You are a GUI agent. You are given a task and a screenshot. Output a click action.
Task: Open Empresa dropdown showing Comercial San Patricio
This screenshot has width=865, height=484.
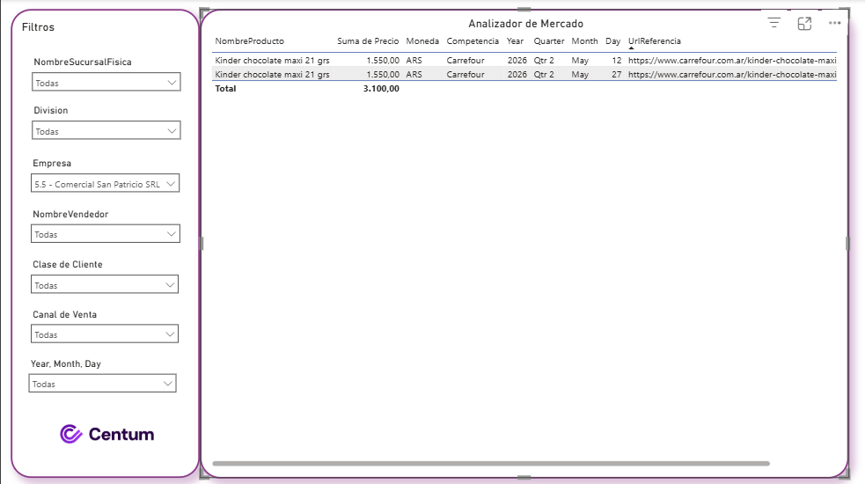[x=105, y=184]
